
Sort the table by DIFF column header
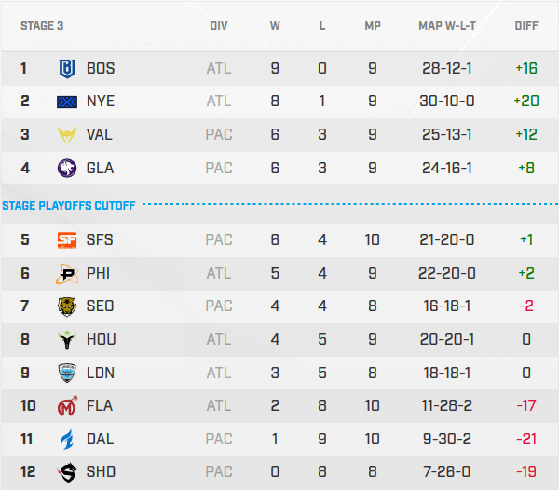[526, 26]
